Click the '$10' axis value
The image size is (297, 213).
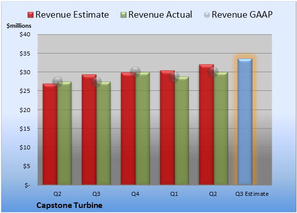25,147
